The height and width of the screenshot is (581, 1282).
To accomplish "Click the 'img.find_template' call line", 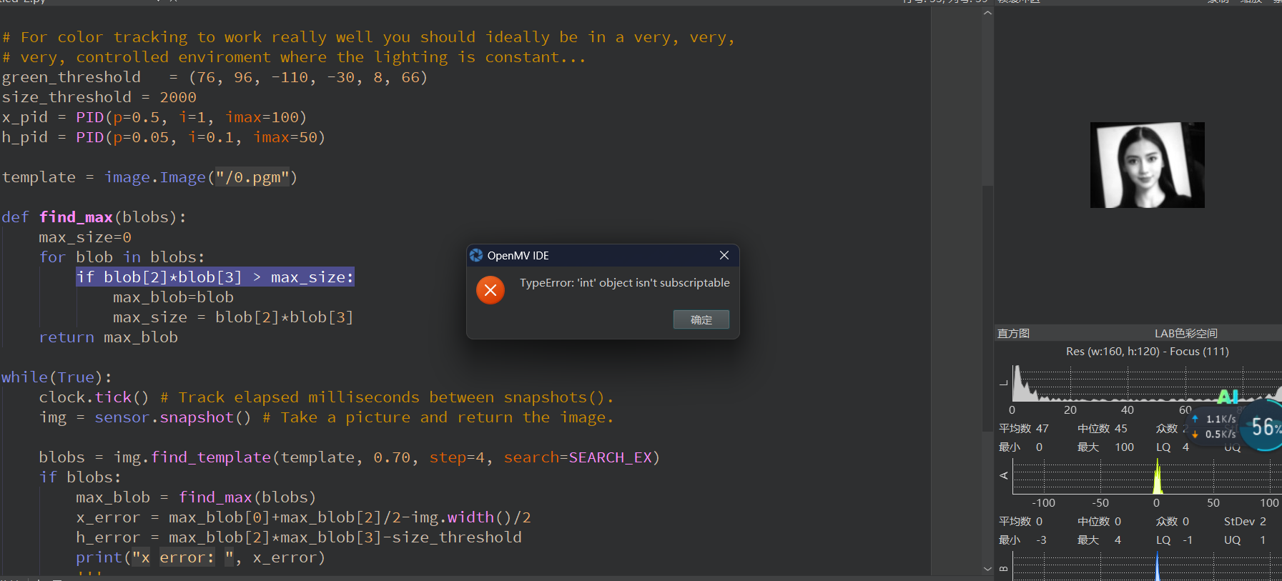I will (349, 457).
